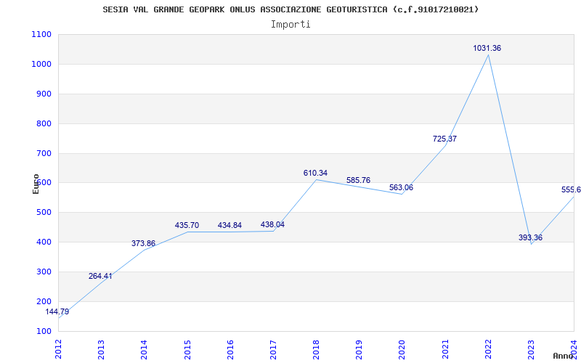Click the Importi chart subtitle
581x363 pixels.
290,25
